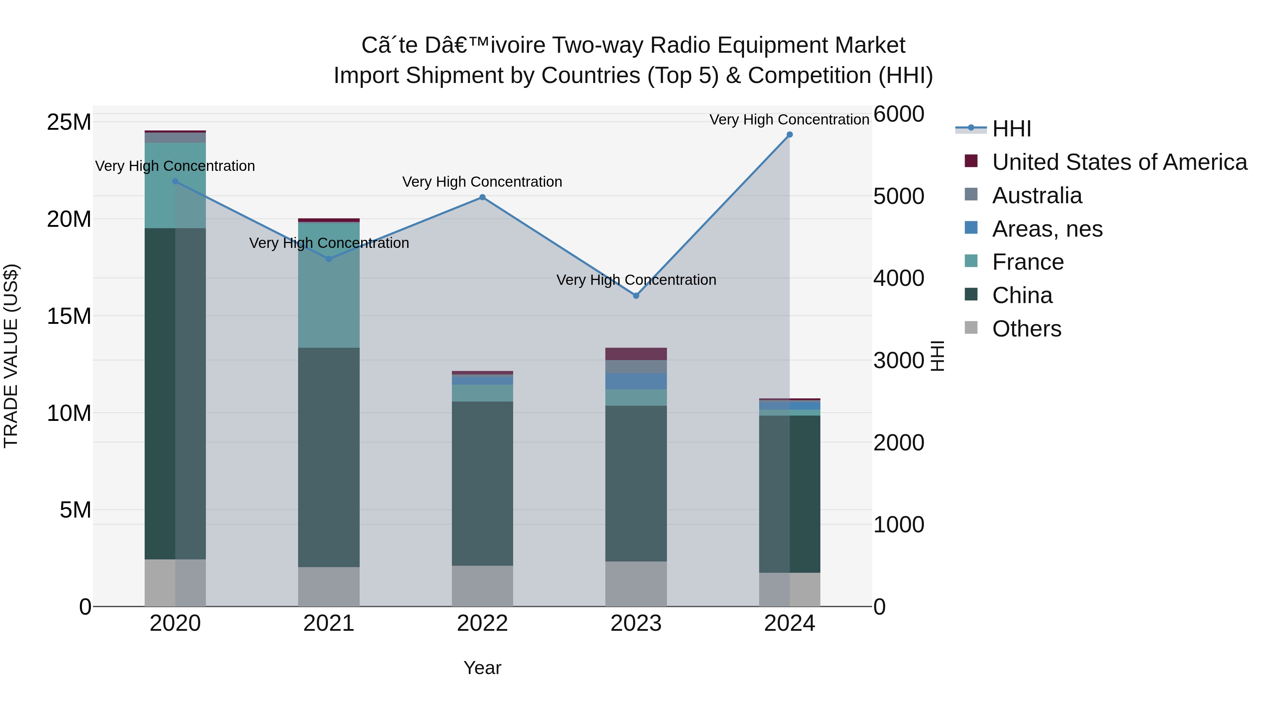Viewport: 1267px width, 712px height.
Task: Click the Areas, nes blue legend swatch
Action: (971, 227)
